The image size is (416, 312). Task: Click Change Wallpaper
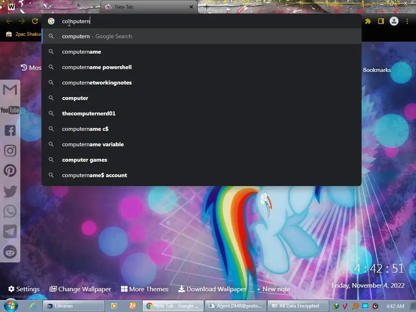click(x=80, y=289)
